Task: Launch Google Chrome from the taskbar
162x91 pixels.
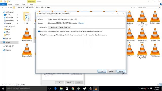Action: coord(73,89)
